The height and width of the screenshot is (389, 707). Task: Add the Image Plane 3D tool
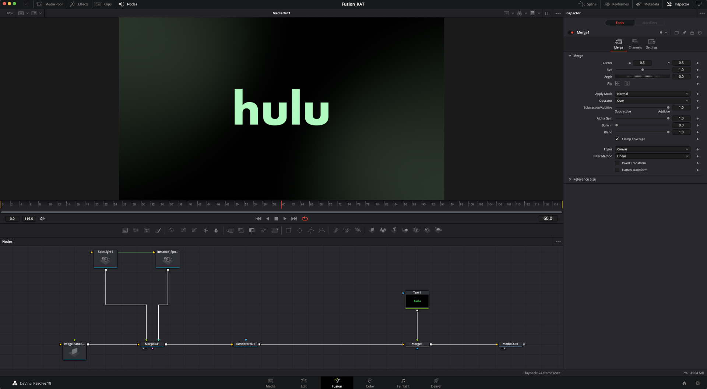click(372, 230)
